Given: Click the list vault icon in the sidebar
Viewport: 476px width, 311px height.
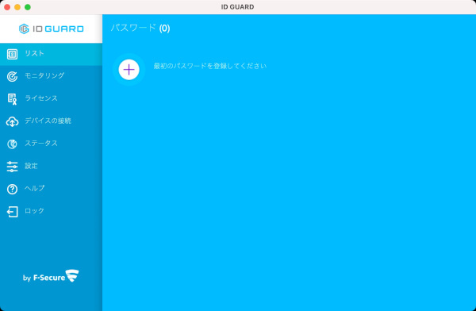Looking at the screenshot, I should 12,55.
